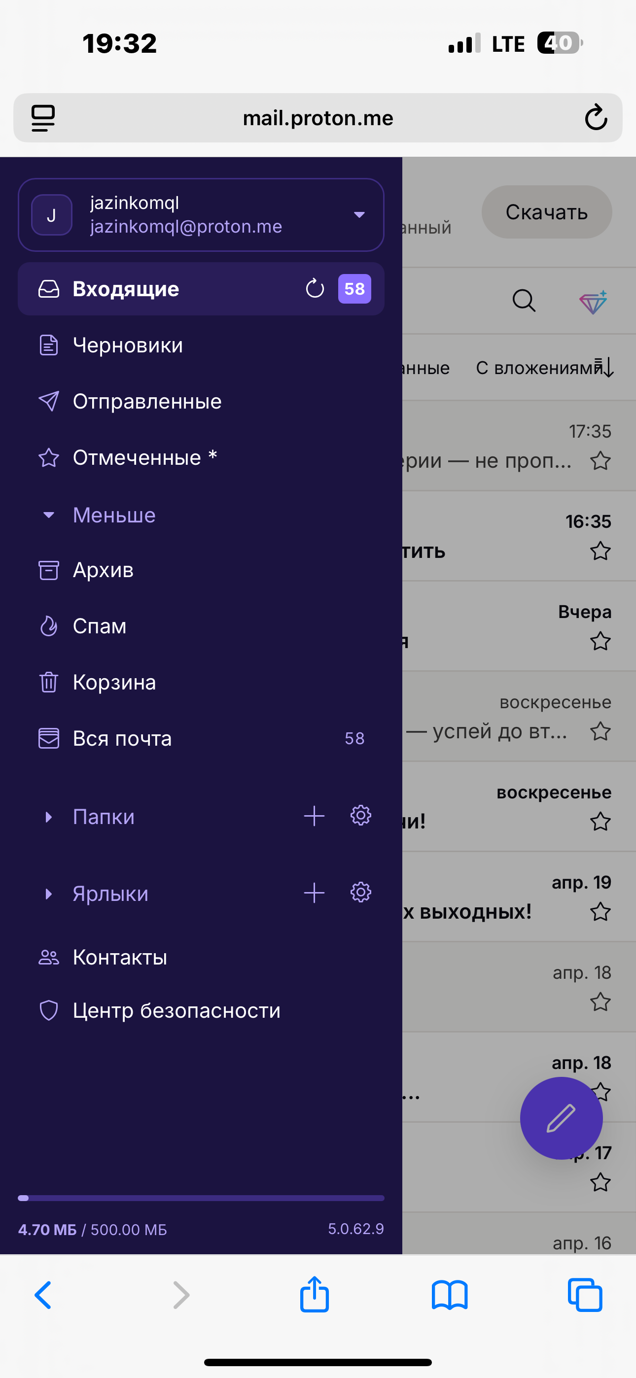Add a new label with plus icon

point(314,893)
